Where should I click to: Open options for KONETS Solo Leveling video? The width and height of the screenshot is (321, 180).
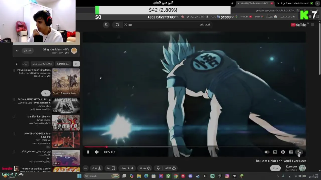tap(14, 134)
